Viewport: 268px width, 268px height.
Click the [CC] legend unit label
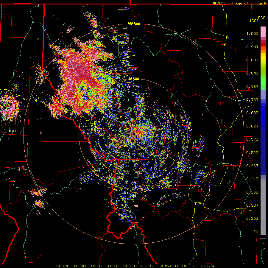(254, 21)
